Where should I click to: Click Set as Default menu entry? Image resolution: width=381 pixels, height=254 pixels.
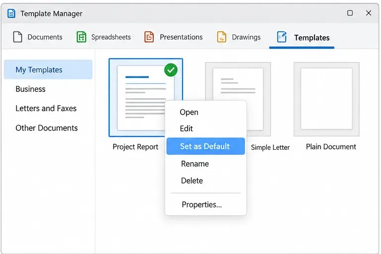pos(205,146)
